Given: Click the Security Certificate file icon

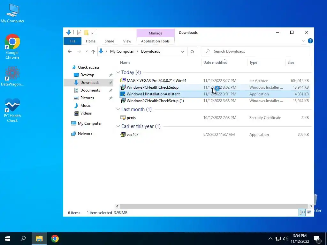Looking at the screenshot, I should click(123, 118).
